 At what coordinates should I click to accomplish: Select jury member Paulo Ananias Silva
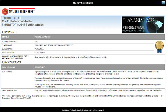(9, 90)
